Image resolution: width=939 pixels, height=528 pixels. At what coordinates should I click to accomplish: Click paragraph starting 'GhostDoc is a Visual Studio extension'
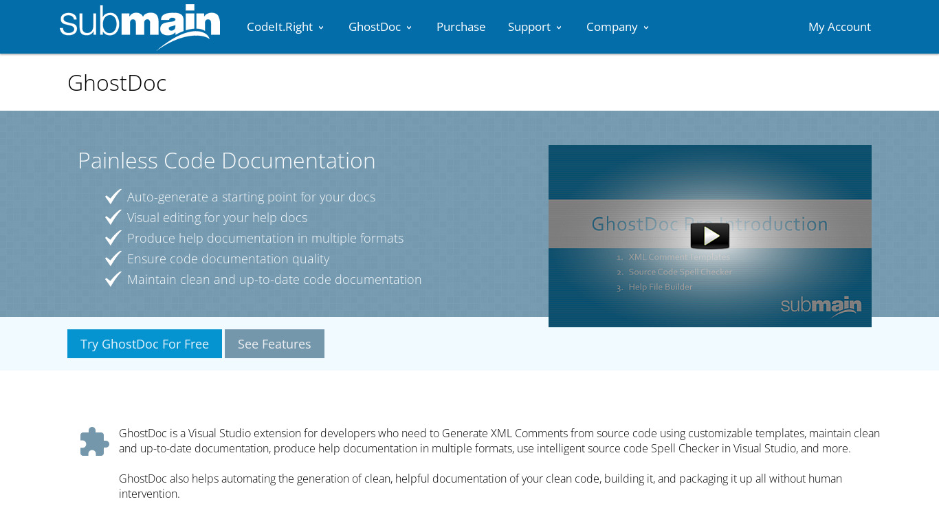(x=499, y=441)
